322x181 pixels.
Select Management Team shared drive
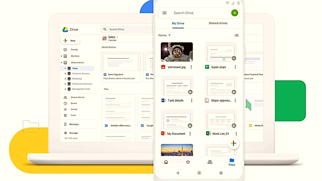point(81,89)
